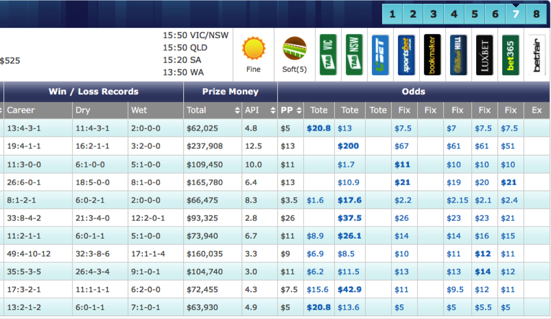
Task: Switch to race 8 tab
Action: click(536, 14)
